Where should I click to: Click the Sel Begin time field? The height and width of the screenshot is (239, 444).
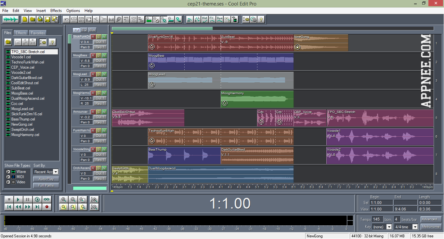coord(381,203)
